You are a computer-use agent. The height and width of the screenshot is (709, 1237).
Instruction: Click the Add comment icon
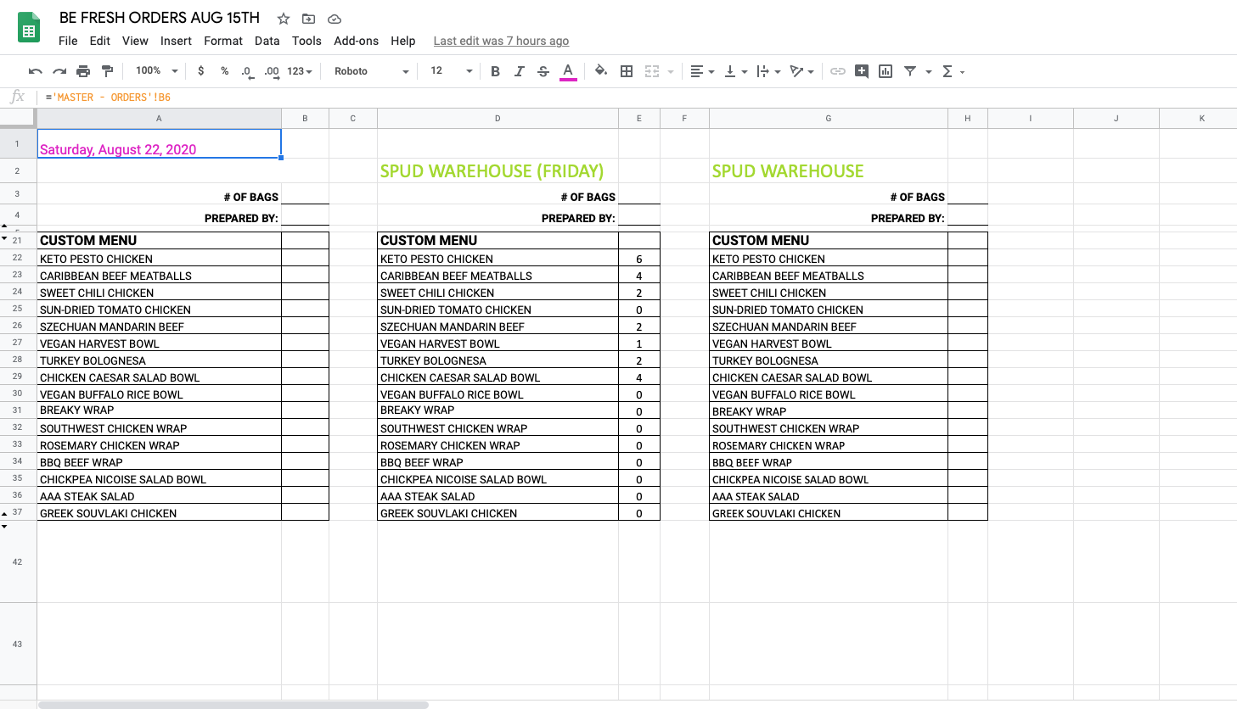[862, 71]
